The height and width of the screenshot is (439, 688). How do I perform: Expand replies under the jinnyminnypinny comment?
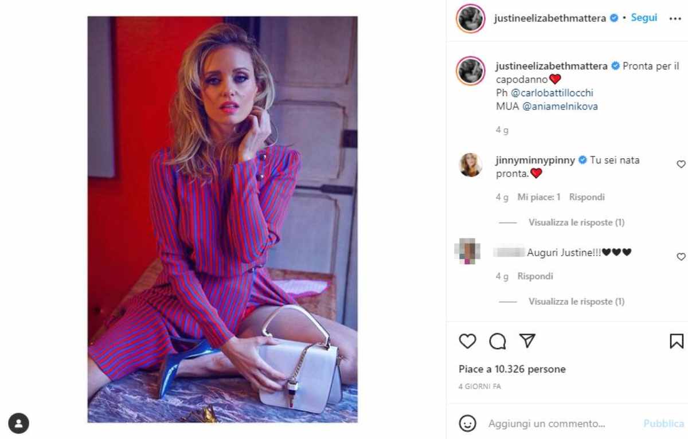point(576,222)
